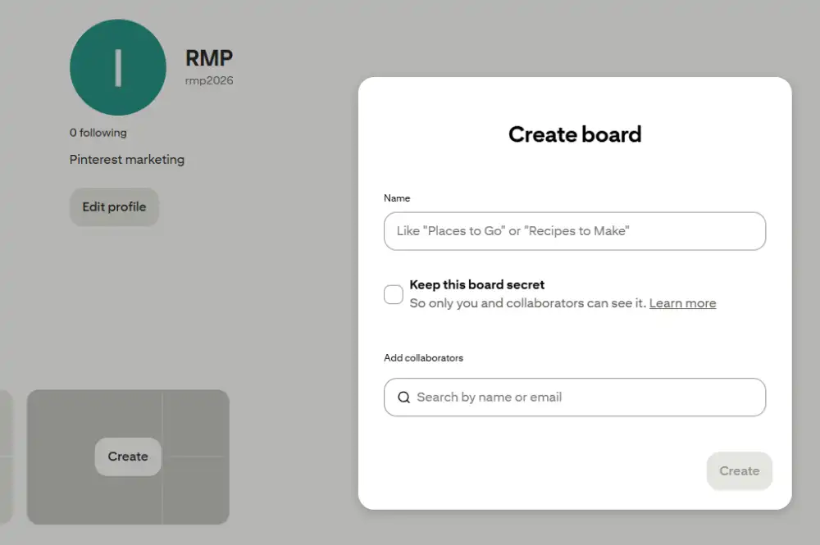Click the Add collaborators label
Screen dimensions: 820x545
click(423, 357)
